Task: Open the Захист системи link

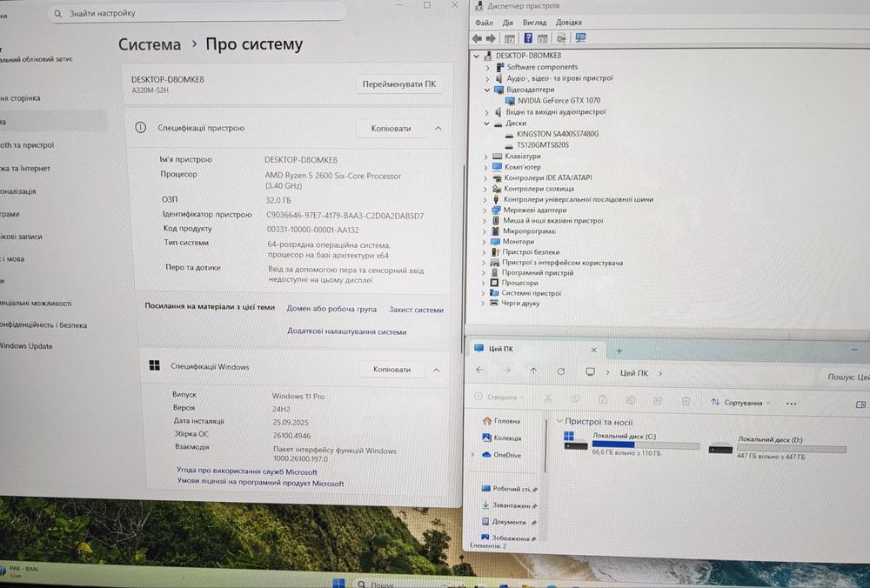Action: point(416,310)
